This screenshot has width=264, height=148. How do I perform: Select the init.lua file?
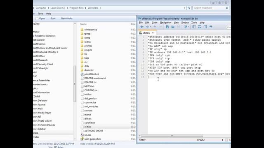point(88,95)
